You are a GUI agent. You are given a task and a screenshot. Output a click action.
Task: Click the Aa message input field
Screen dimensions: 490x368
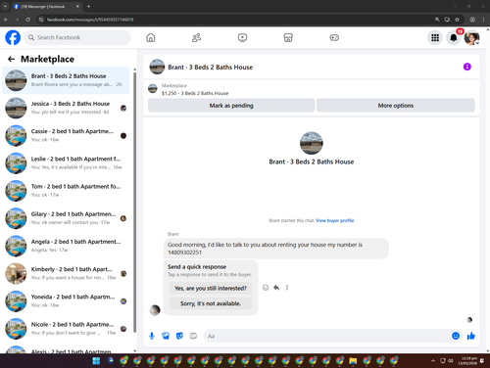pyautogui.click(x=326, y=336)
